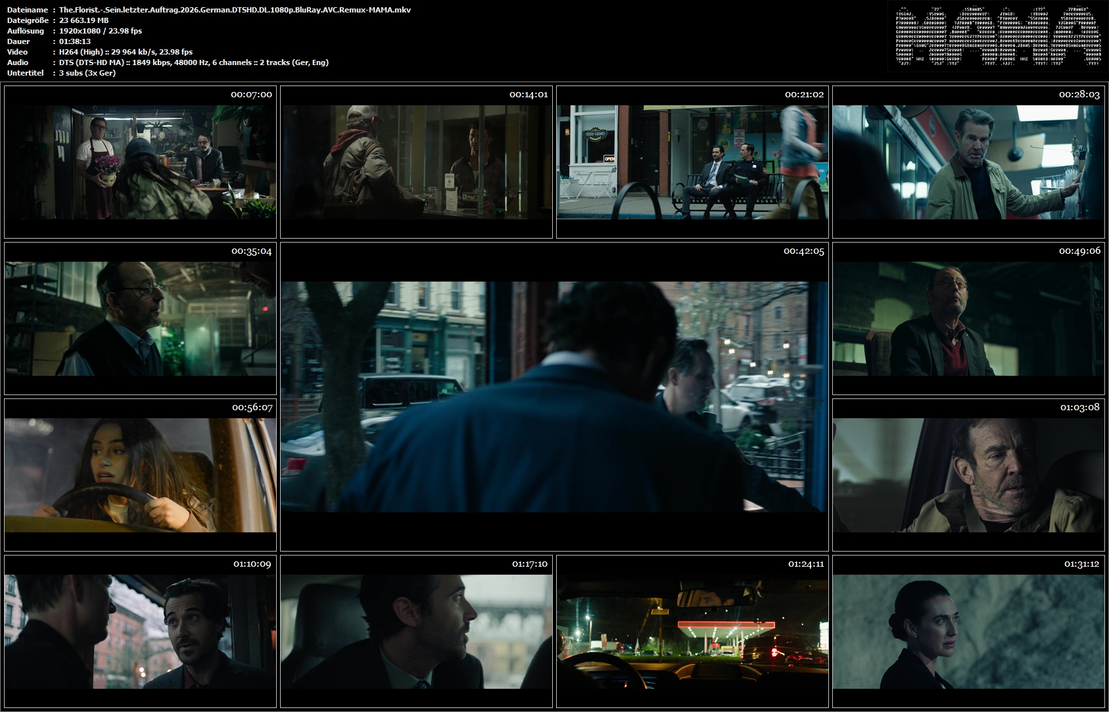Click timestamp label 01:31:12
The height and width of the screenshot is (712, 1109).
click(x=1081, y=564)
